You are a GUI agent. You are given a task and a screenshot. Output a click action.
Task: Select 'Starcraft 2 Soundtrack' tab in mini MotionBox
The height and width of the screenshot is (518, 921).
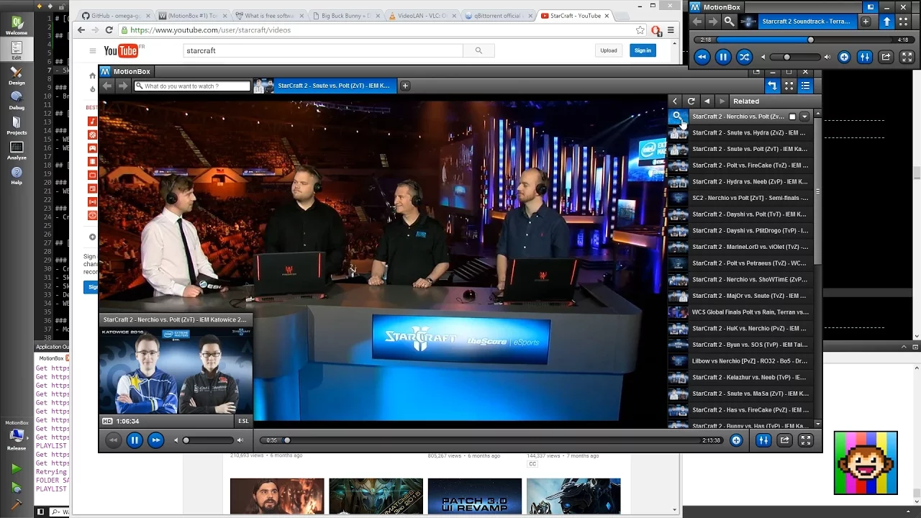tap(799, 22)
